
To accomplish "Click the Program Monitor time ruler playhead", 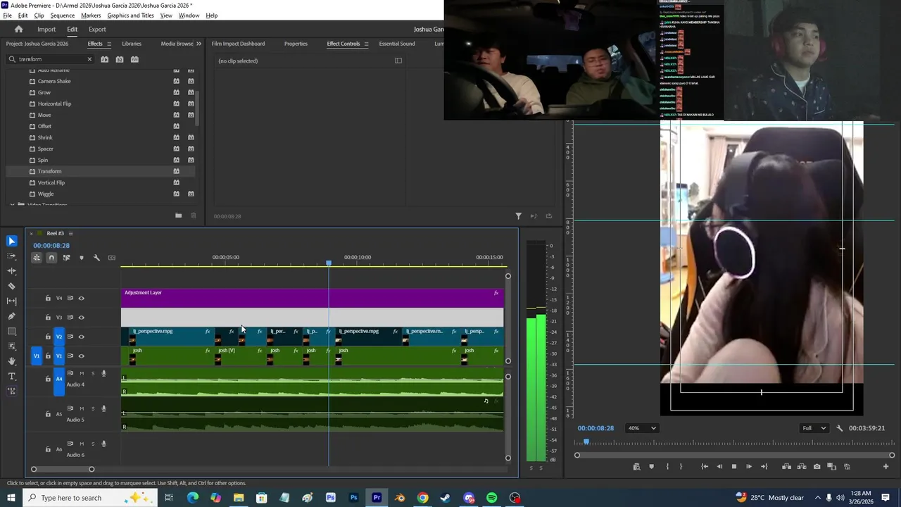I will coord(586,442).
